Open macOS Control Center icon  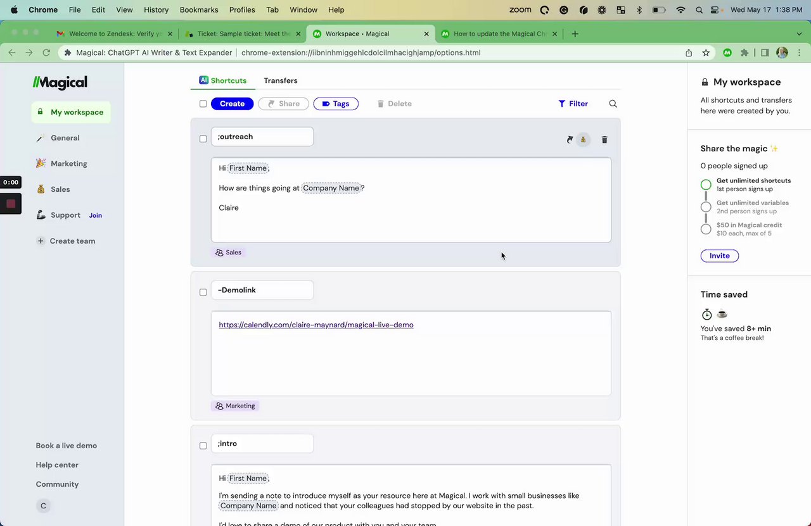(x=715, y=9)
